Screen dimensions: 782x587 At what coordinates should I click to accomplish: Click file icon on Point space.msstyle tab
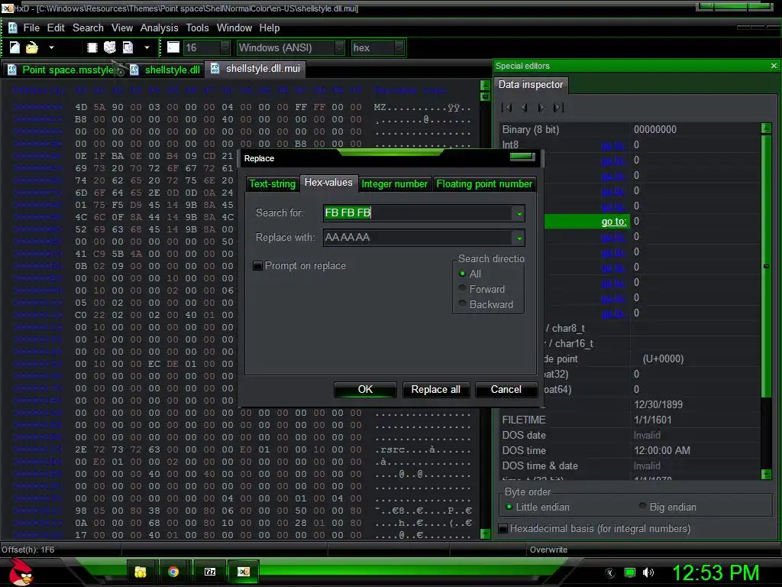pyautogui.click(x=12, y=70)
